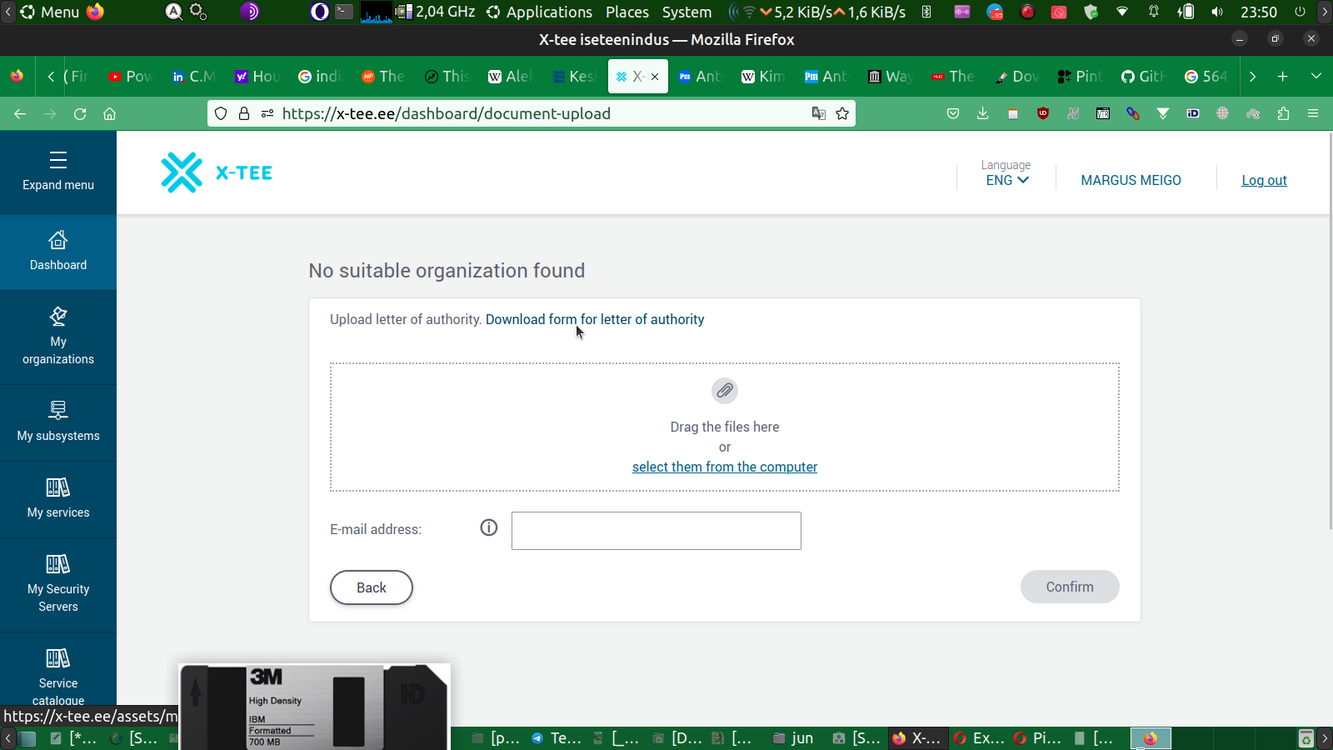
Task: Click the site lock security icon
Action: [x=244, y=114]
